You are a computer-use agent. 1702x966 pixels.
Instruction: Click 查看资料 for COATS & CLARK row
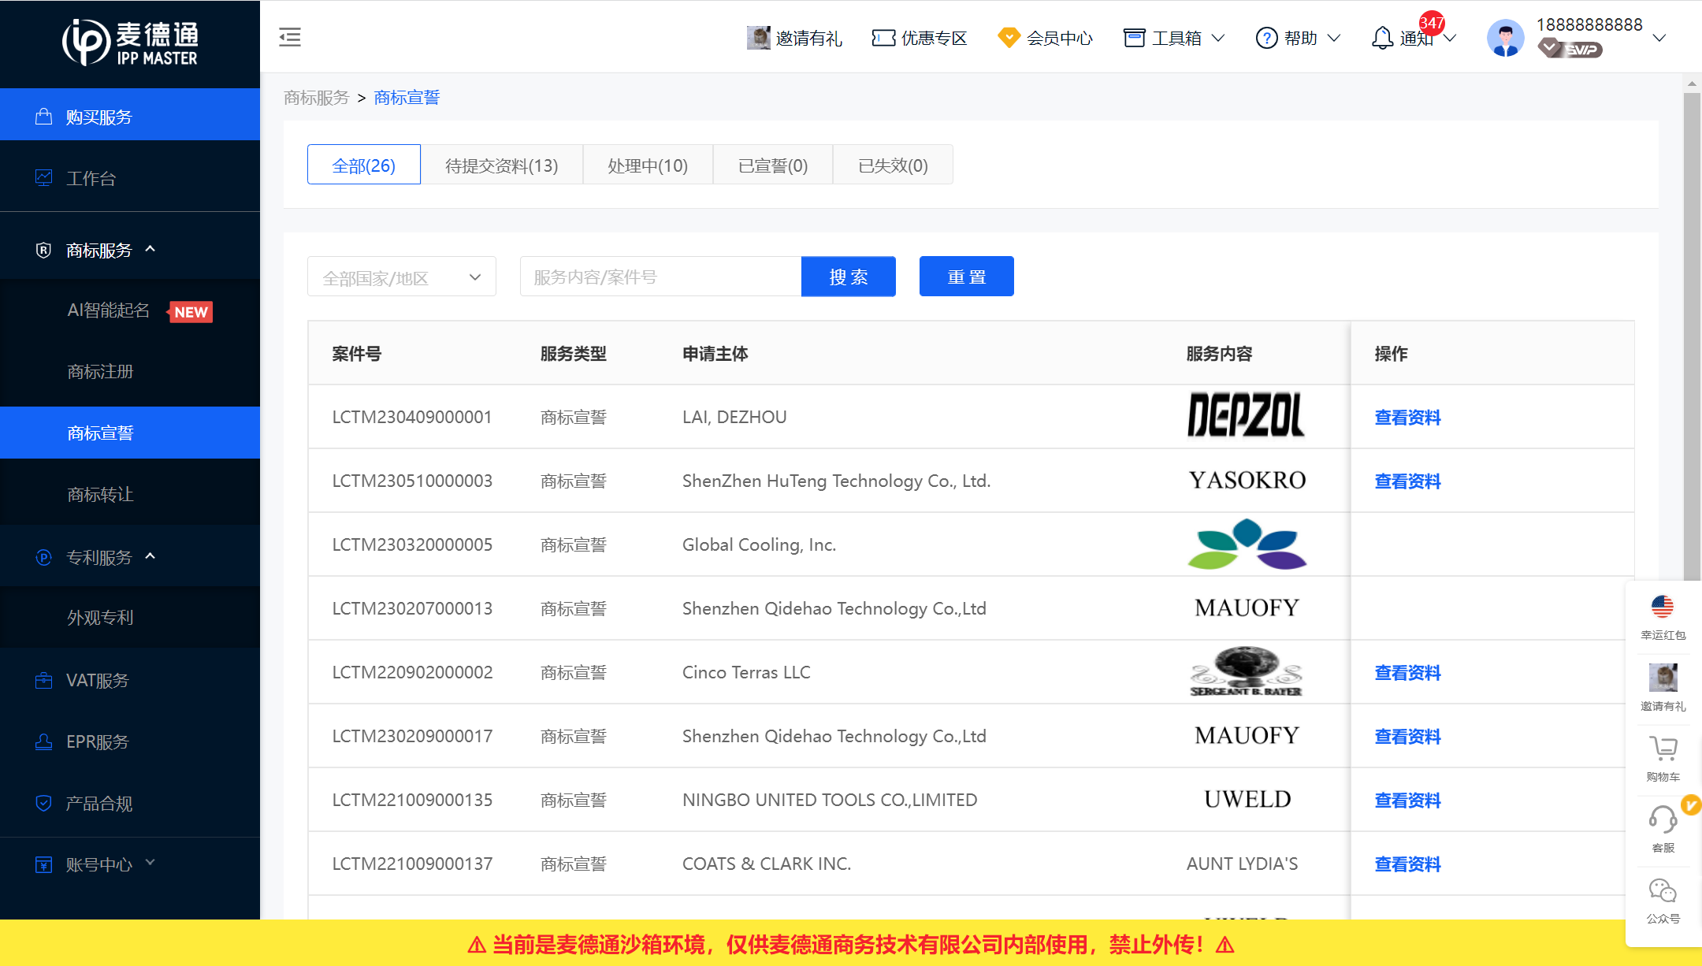click(1407, 864)
